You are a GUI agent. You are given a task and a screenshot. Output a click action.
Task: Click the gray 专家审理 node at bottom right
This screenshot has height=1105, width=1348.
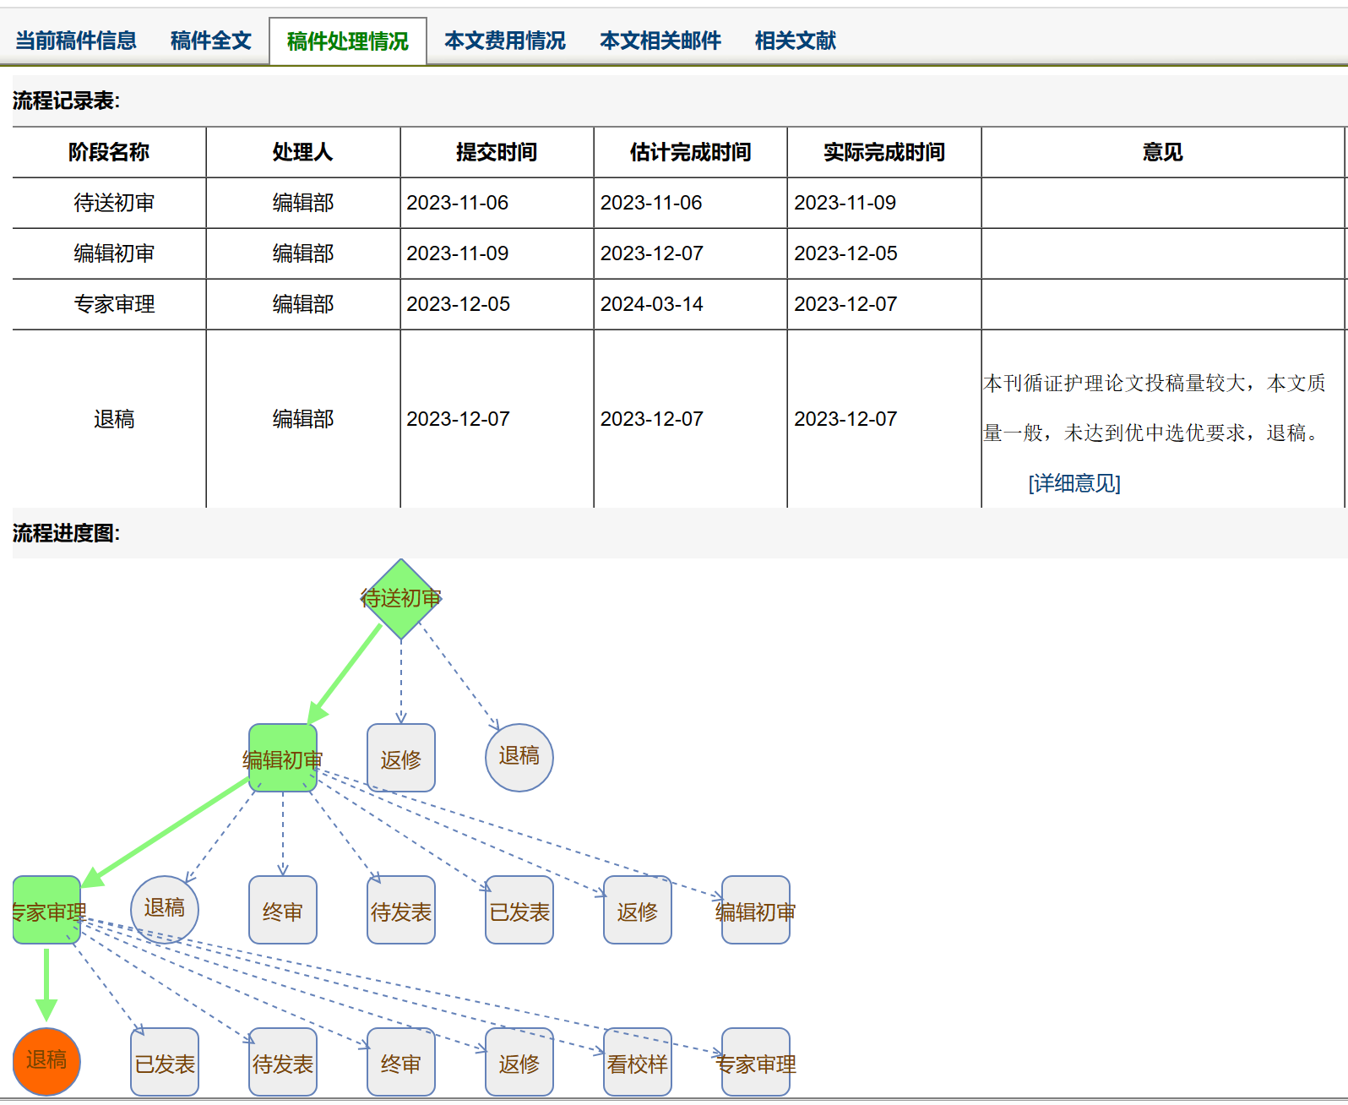(756, 1063)
